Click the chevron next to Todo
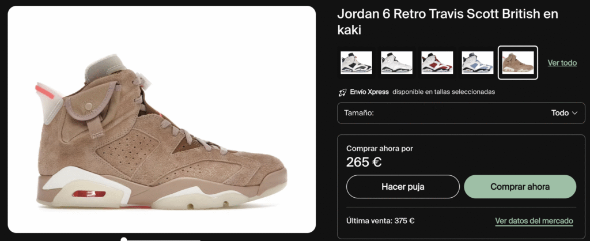Screen dimensions: 590x241 574,113
